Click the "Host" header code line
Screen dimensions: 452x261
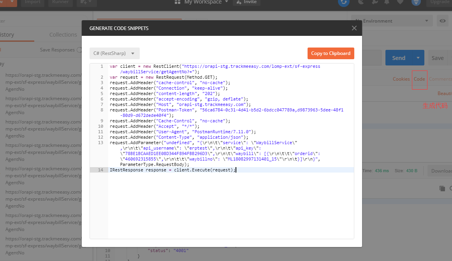click(180, 105)
